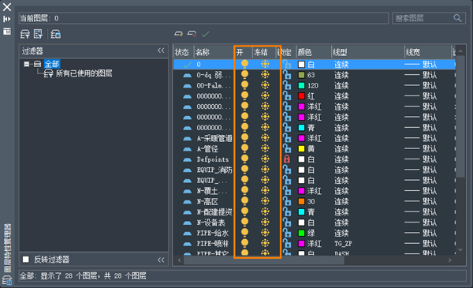Click the TG_ZP linetype of PIPE-喷淋
473x288 pixels.
[343, 244]
